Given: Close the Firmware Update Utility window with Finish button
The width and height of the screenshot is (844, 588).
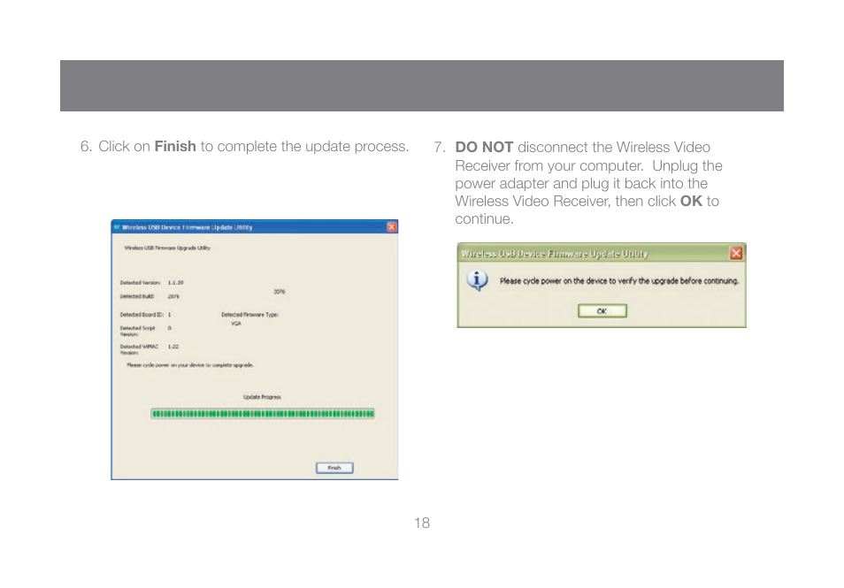Looking at the screenshot, I should (392, 227).
